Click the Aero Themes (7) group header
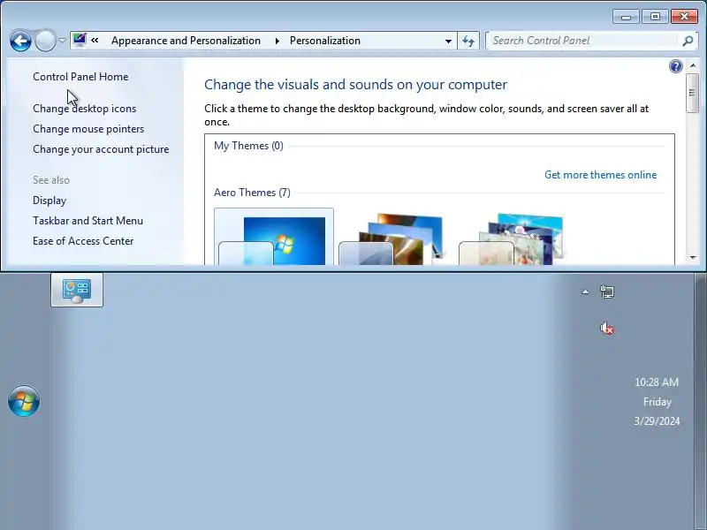Image resolution: width=707 pixels, height=530 pixels. pos(252,193)
